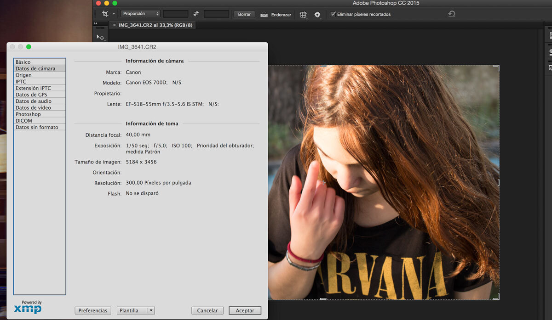Click the crop width input field

(175, 14)
